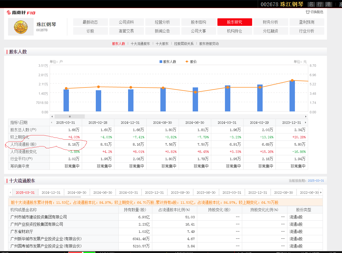Image resolution: width=342 pixels, height=253 pixels.
Task: Click the 行 badge in the title bar
Action: click(320, 4)
